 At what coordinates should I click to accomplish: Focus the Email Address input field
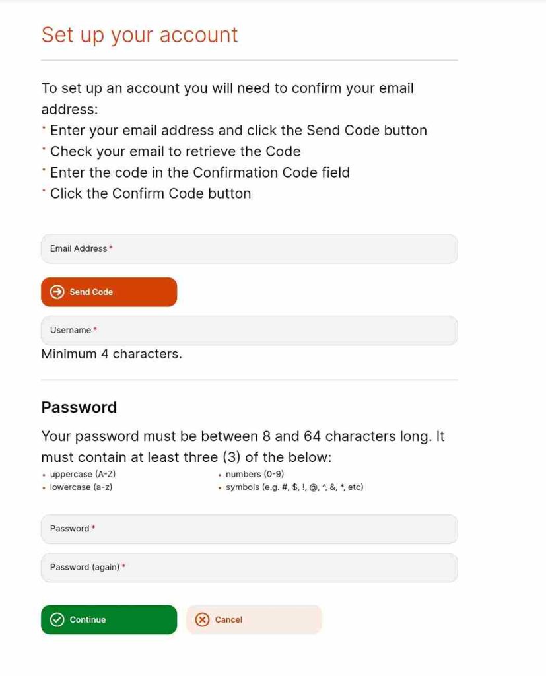[x=250, y=249]
